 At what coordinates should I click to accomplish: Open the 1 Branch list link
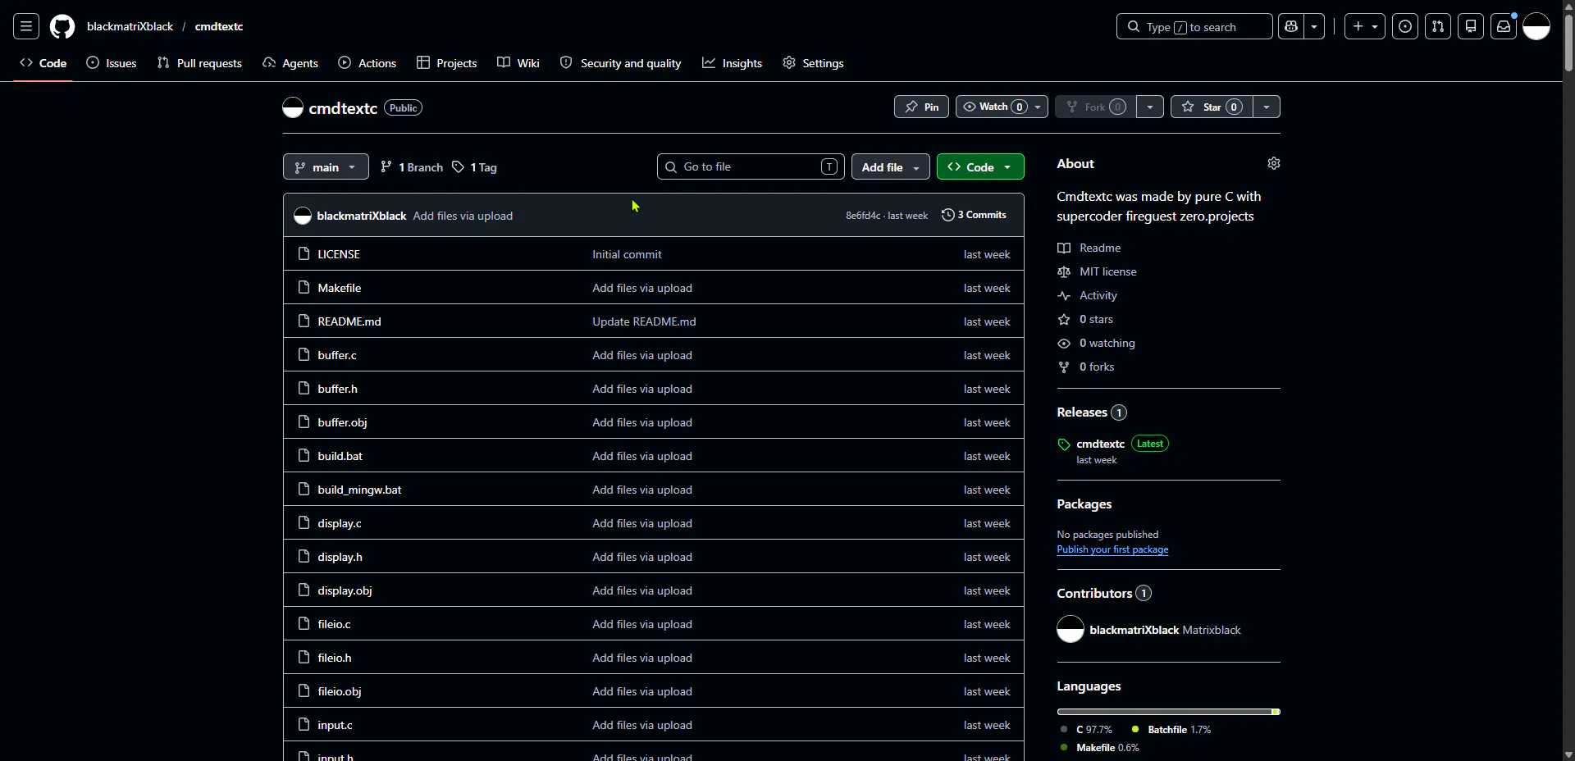tap(412, 166)
